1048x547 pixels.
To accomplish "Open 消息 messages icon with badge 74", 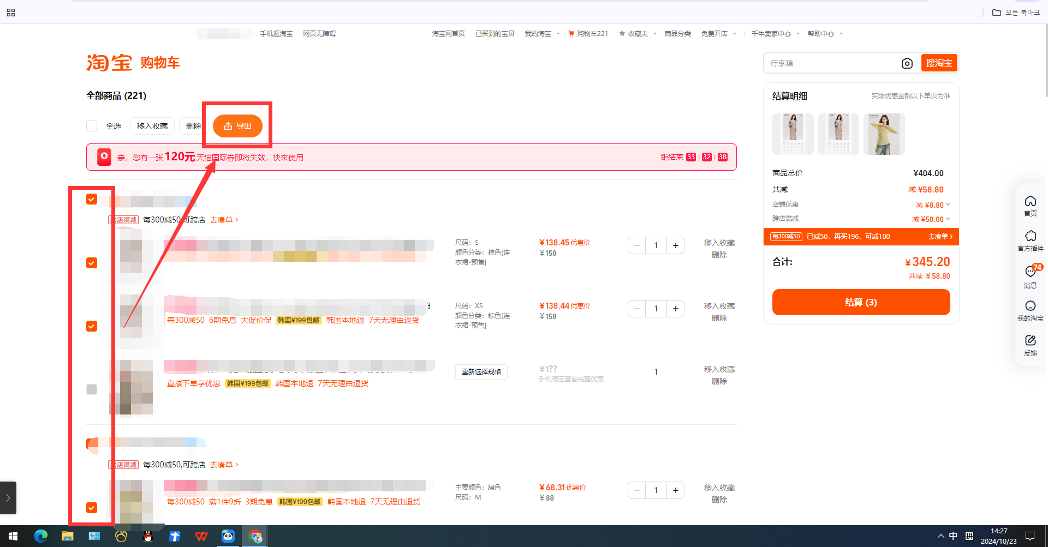I will tap(1030, 275).
